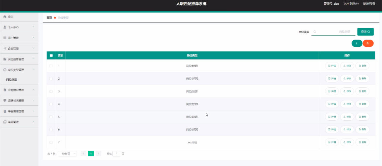Click 删除 for xxx岗位
This screenshot has width=382, height=166.
(362, 142)
